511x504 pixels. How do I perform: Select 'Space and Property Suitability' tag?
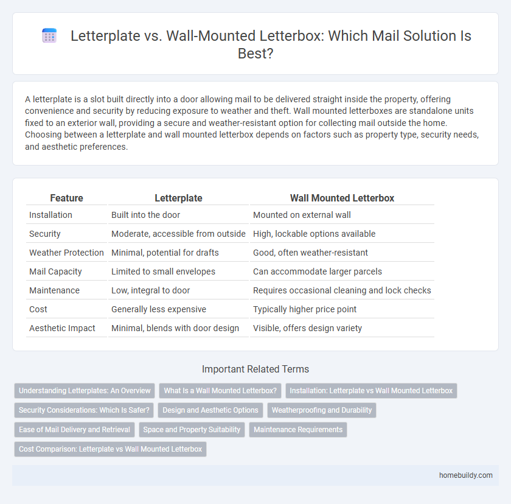tap(192, 430)
